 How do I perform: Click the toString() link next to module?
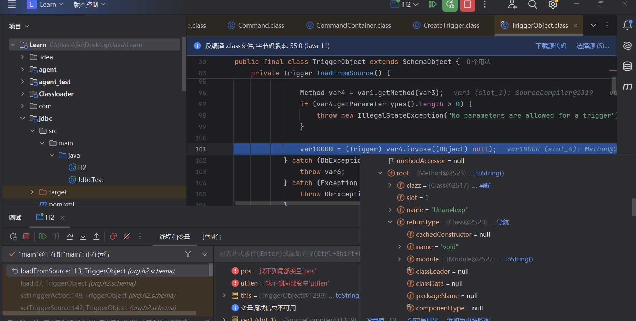click(x=519, y=259)
